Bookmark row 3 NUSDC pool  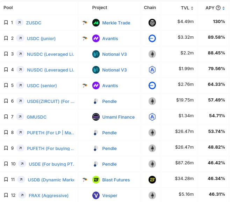(x=6, y=54)
